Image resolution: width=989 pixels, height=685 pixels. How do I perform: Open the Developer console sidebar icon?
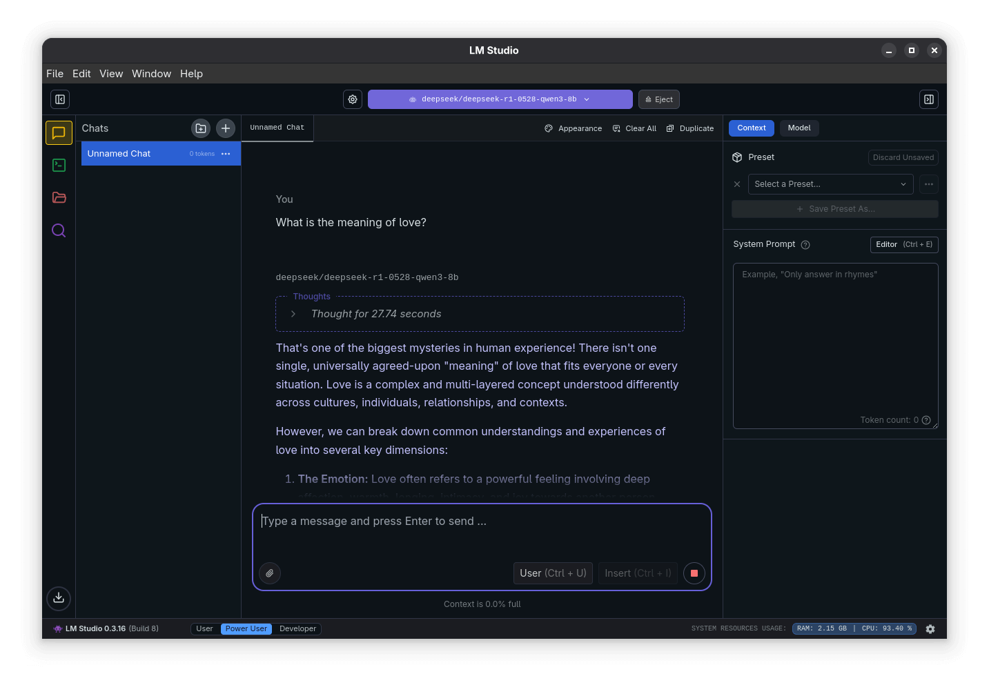click(x=59, y=165)
